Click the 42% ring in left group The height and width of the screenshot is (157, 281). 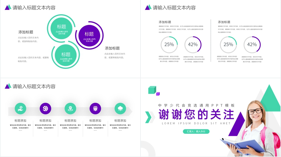(193, 45)
